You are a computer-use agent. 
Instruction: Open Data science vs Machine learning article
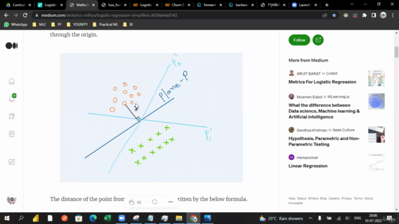click(x=324, y=111)
